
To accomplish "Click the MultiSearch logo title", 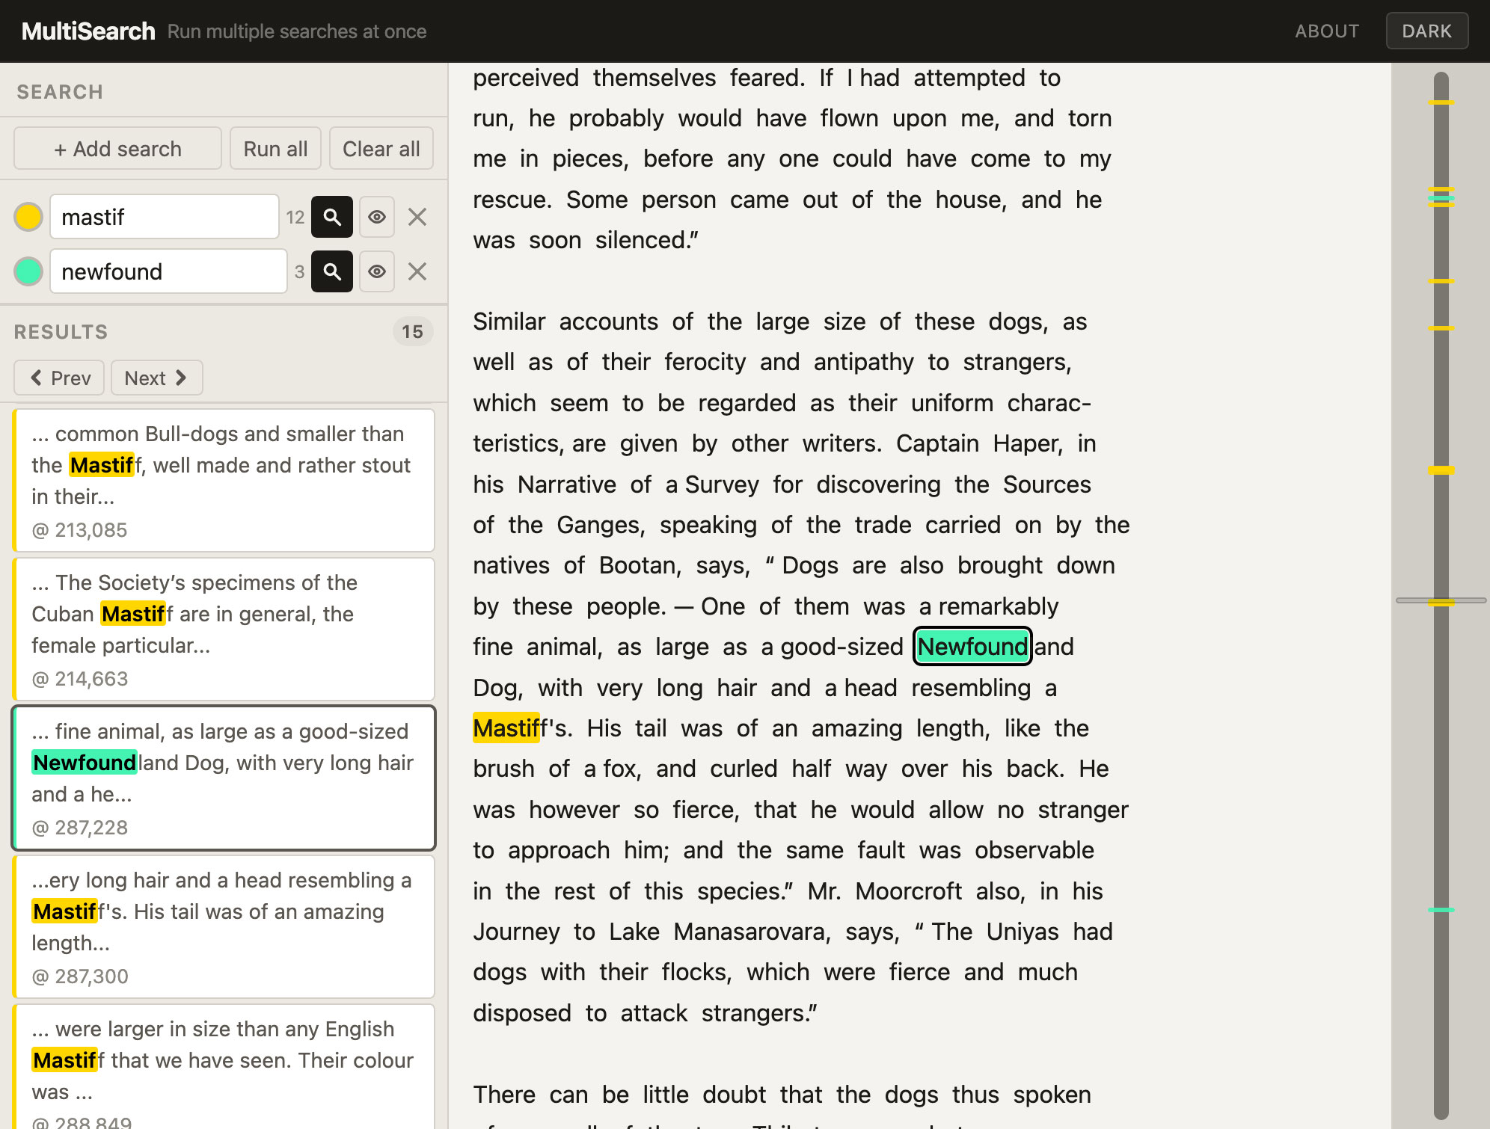I will coord(88,31).
